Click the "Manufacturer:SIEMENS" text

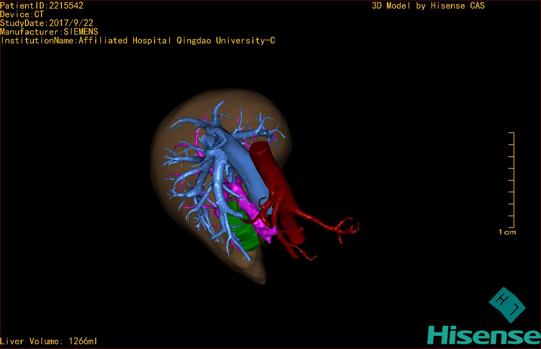coord(49,32)
